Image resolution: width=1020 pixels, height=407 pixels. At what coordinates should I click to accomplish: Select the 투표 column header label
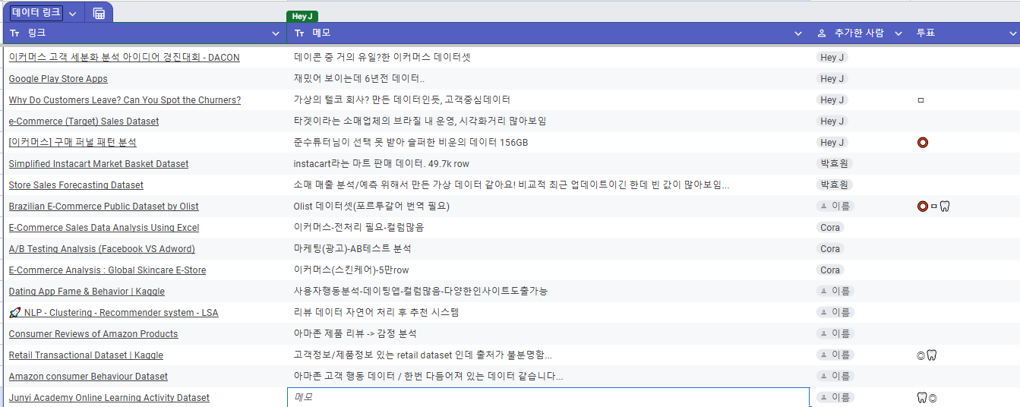coord(926,33)
